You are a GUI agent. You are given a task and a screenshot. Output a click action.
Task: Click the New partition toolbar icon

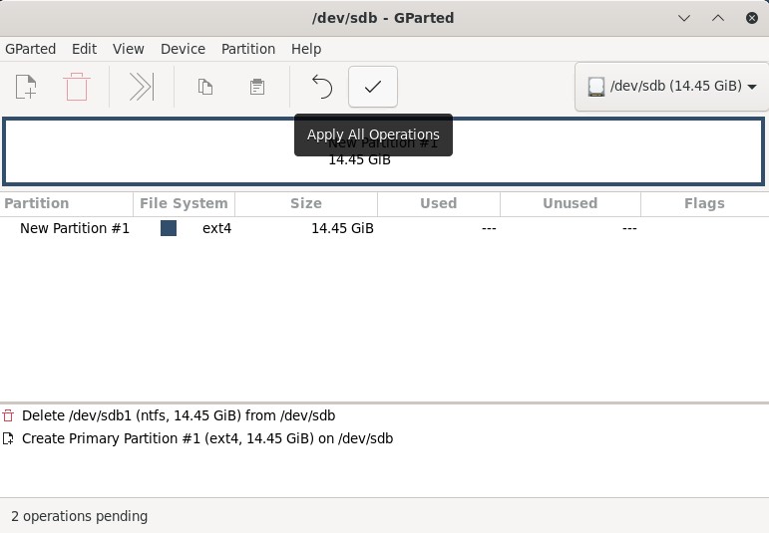26,88
